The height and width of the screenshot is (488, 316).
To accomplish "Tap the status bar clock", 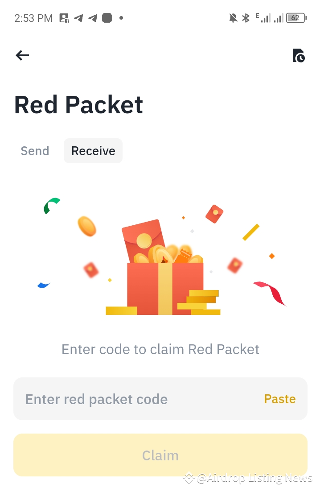I will (33, 18).
